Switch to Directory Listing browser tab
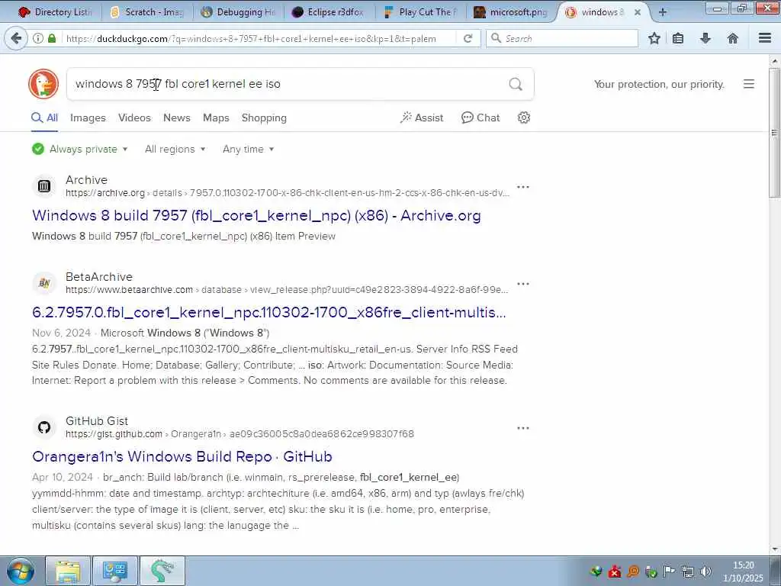Viewport: 781px width, 586px height. point(55,12)
